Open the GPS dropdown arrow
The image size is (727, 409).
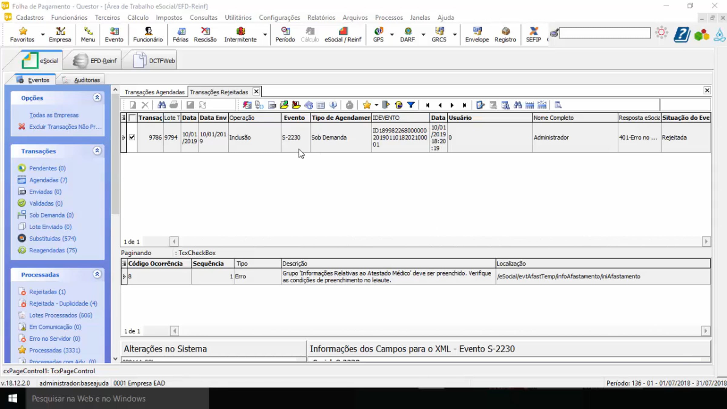[392, 34]
